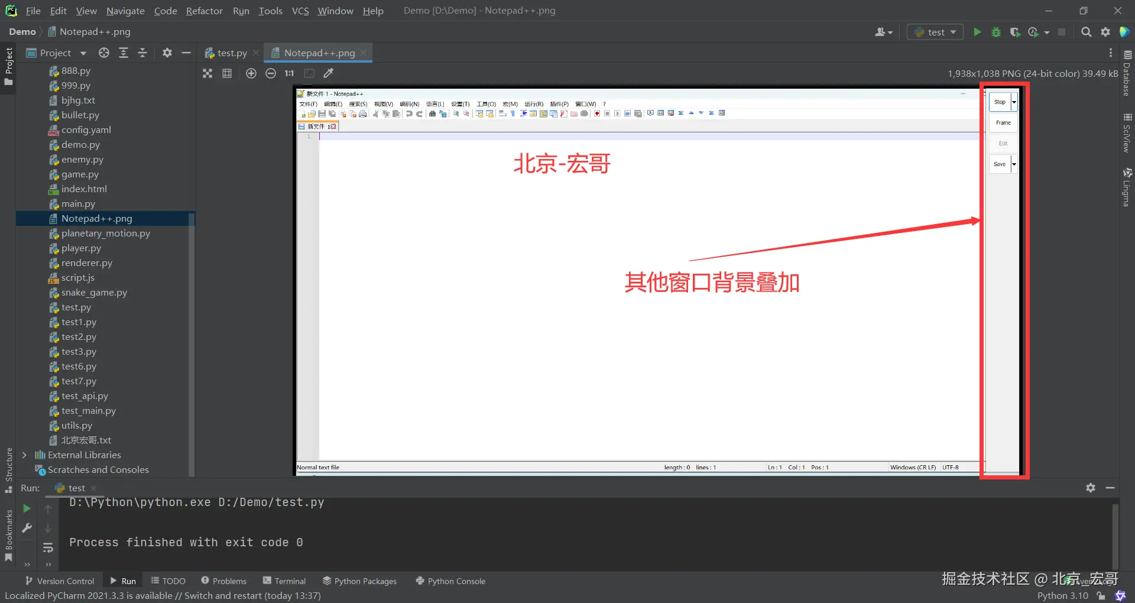Viewport: 1135px width, 603px height.
Task: Open the Version Control tool window
Action: point(60,581)
